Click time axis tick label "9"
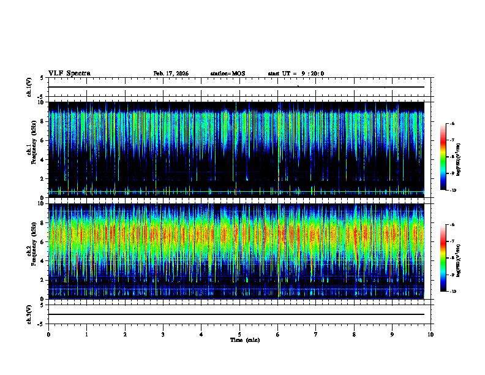 click(392, 335)
